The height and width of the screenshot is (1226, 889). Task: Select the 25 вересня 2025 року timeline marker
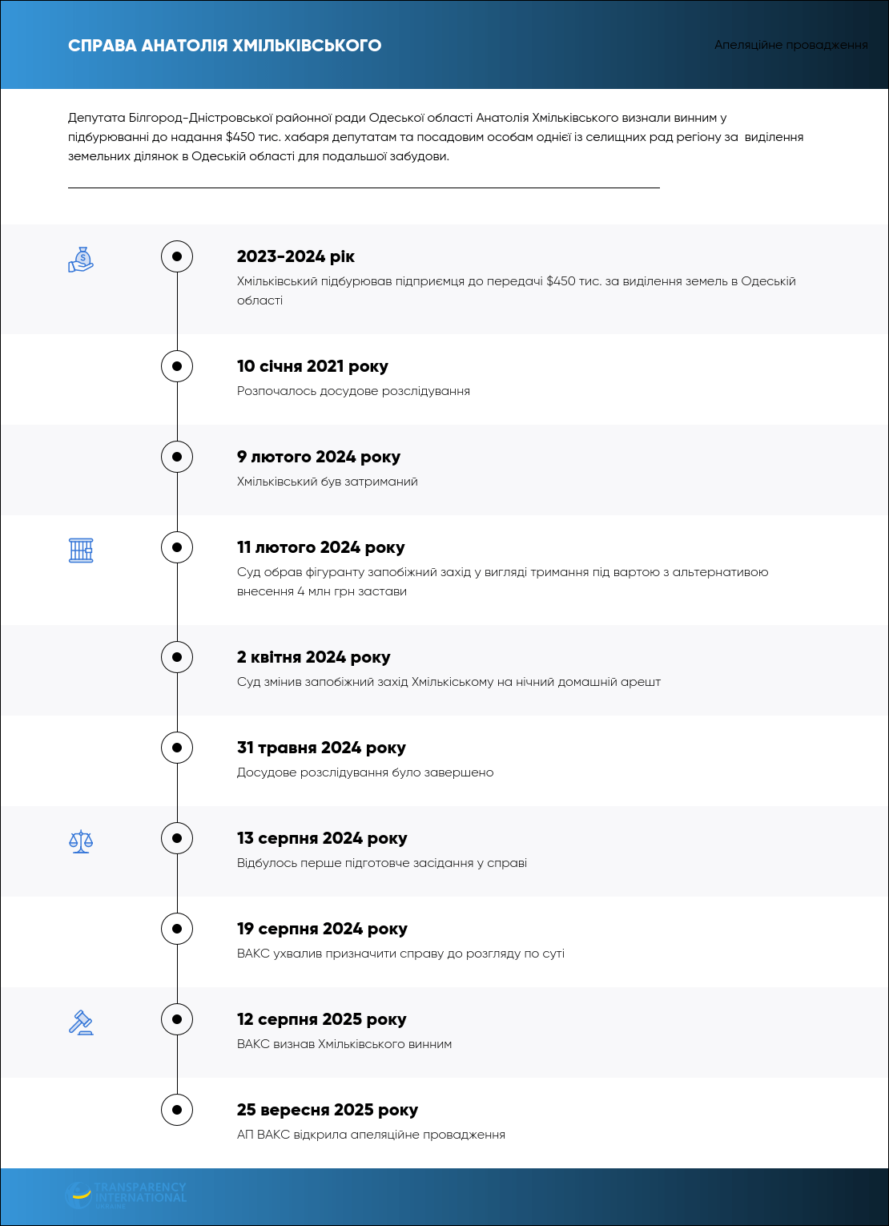[177, 1110]
